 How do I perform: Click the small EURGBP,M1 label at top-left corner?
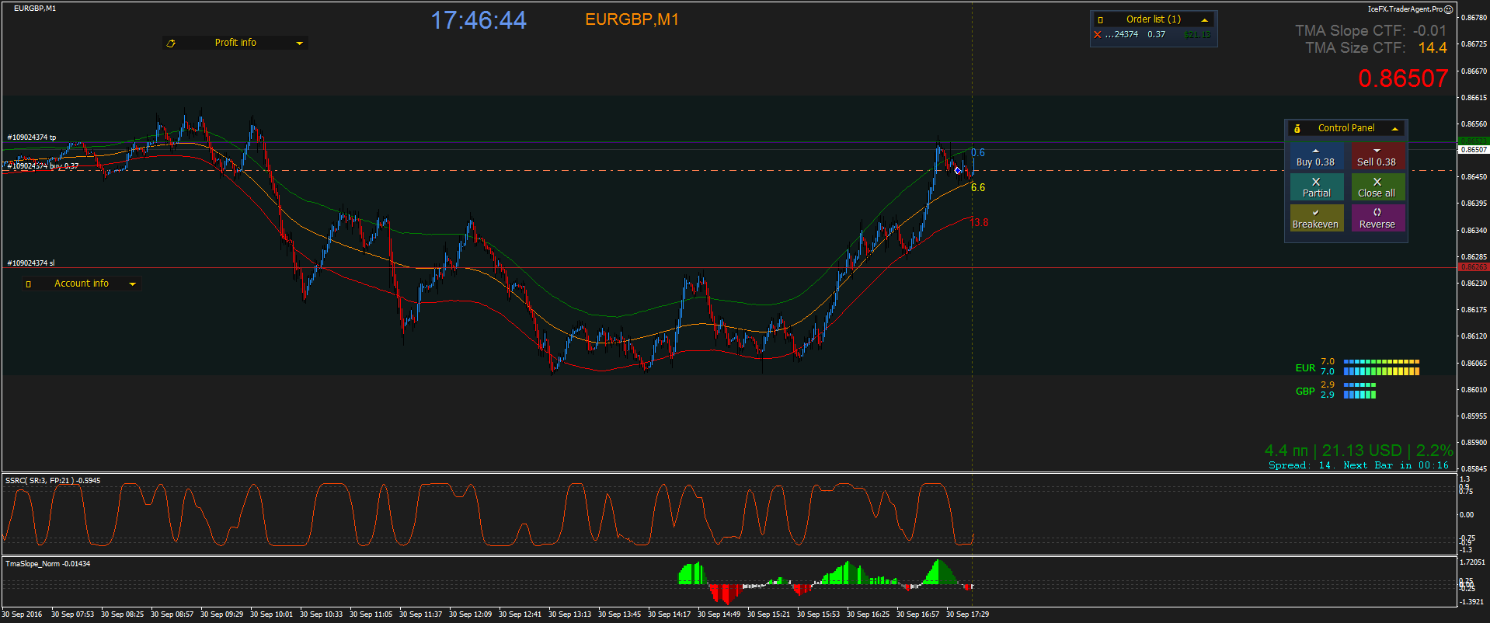click(x=35, y=9)
